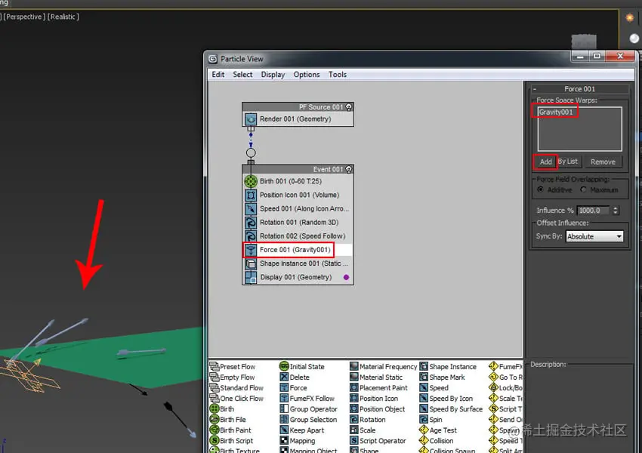Select the Delete operator in the depot
Image resolution: width=642 pixels, height=453 pixels.
coord(295,377)
